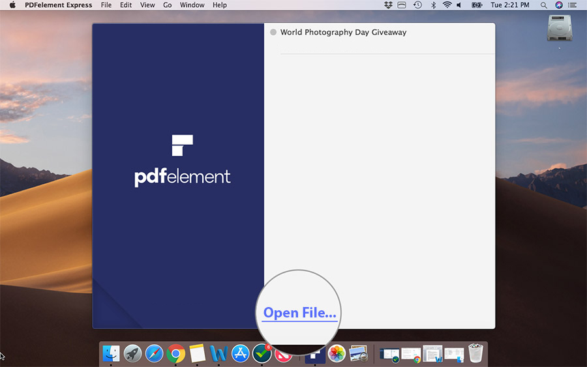Open the Go menu
This screenshot has height=367, width=587.
tap(168, 5)
